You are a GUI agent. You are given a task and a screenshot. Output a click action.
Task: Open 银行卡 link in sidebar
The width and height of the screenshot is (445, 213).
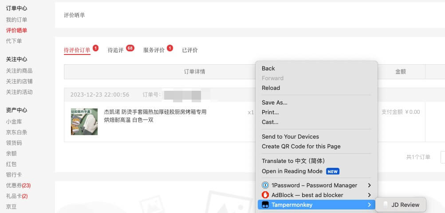coord(14,175)
